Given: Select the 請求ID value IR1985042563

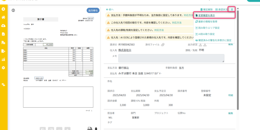Looking at the screenshot, I should 126,45.
